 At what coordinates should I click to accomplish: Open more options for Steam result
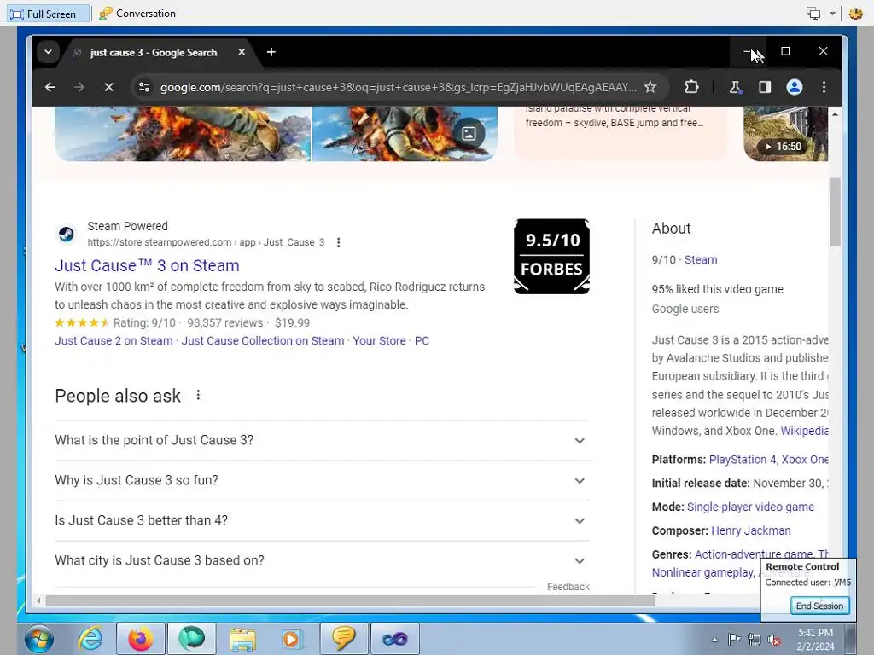(x=338, y=242)
